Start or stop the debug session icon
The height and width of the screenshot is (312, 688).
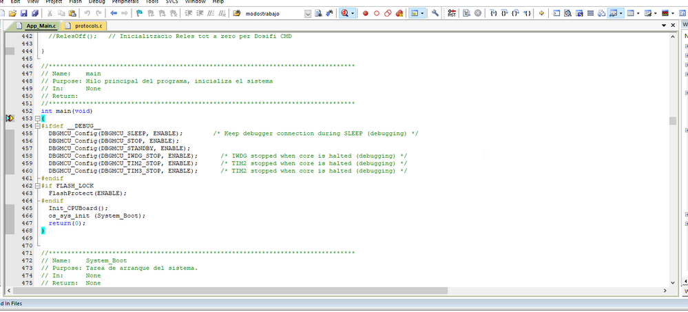[345, 13]
